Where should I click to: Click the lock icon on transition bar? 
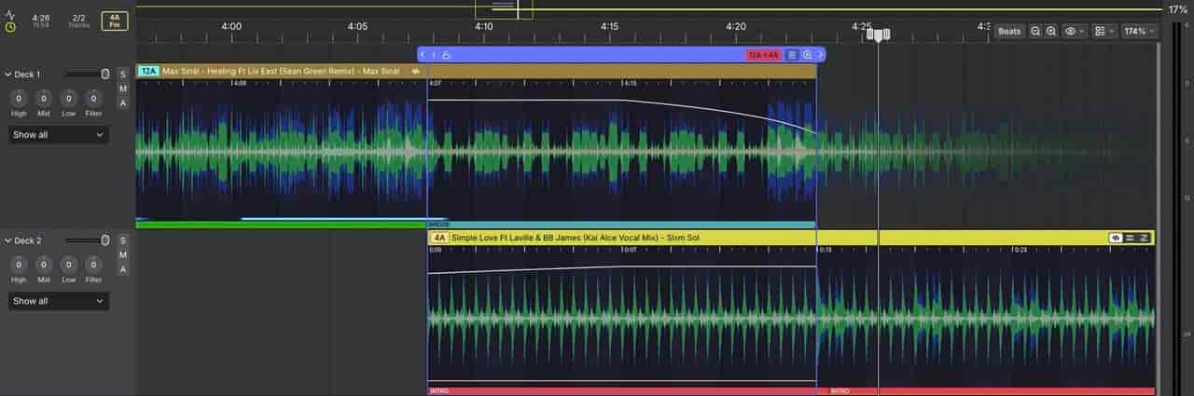coord(446,55)
